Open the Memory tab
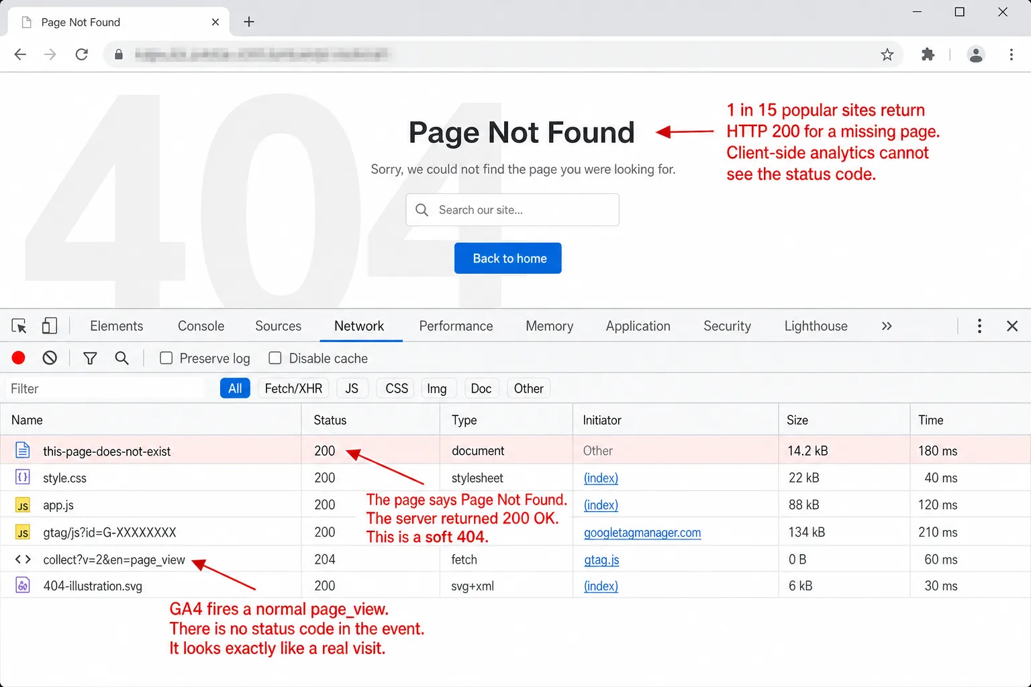This screenshot has height=687, width=1031. [x=550, y=326]
